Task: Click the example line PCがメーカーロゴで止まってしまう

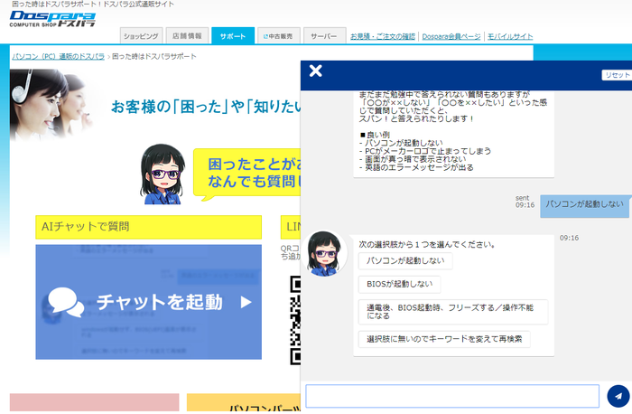Action: coord(425,151)
